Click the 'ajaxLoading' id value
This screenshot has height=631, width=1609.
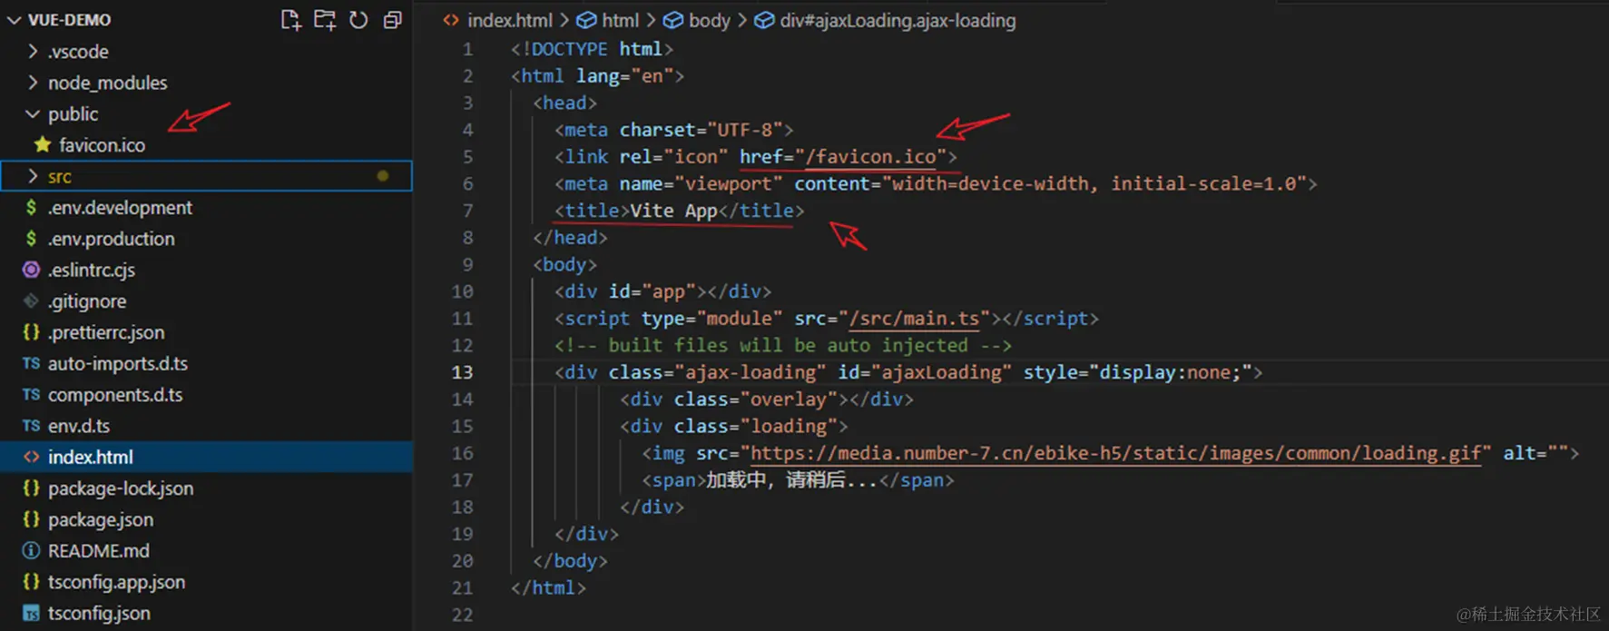942,372
